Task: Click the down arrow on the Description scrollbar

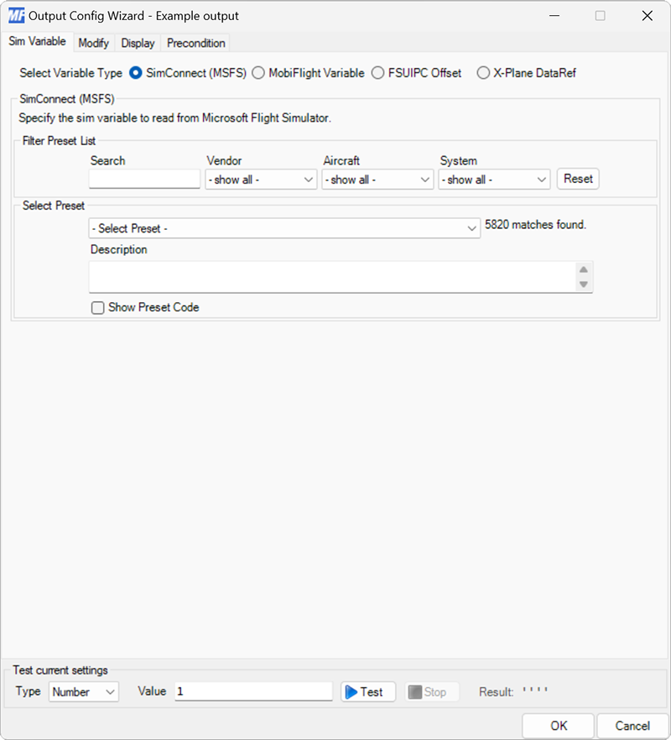Action: pyautogui.click(x=585, y=284)
